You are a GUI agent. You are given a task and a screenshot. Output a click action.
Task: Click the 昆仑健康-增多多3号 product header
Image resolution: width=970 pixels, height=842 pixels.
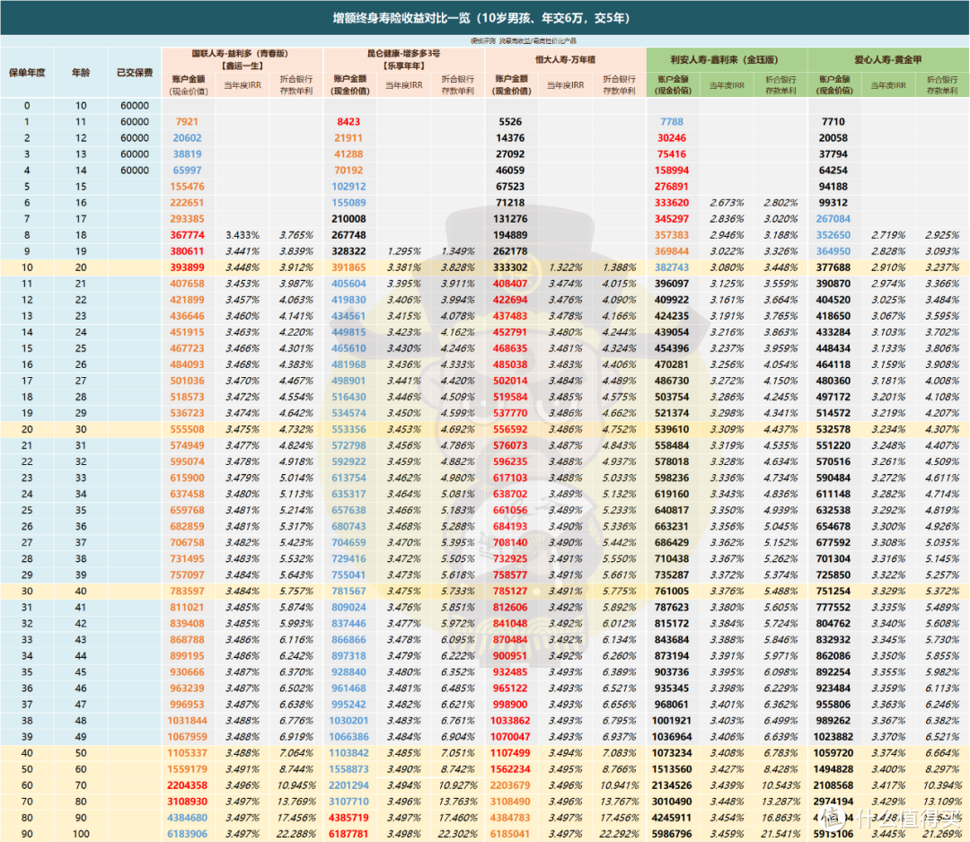(x=403, y=54)
